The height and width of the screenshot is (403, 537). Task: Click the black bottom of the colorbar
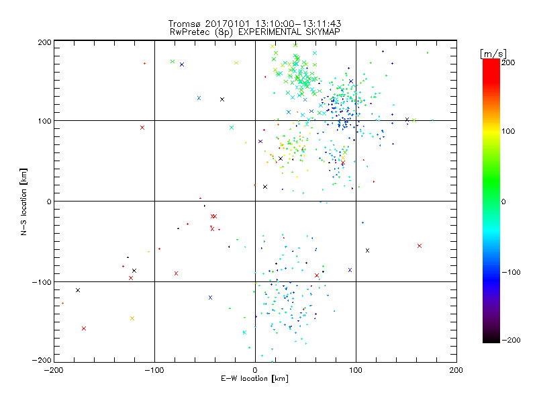(x=491, y=339)
